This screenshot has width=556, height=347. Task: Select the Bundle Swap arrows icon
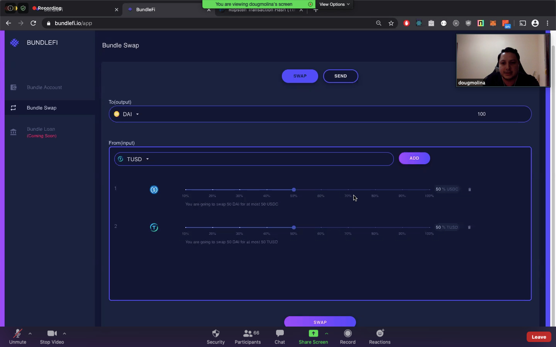tap(14, 108)
